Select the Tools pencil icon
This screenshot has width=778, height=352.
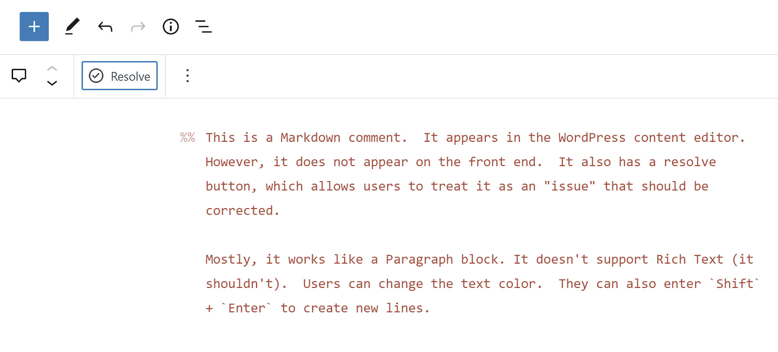[x=72, y=26]
